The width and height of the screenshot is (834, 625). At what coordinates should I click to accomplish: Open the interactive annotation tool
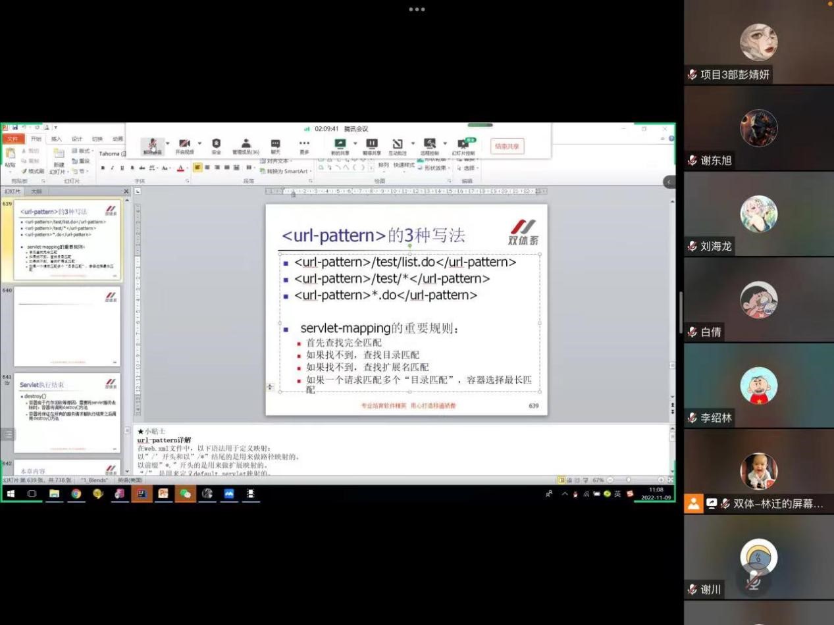[398, 145]
